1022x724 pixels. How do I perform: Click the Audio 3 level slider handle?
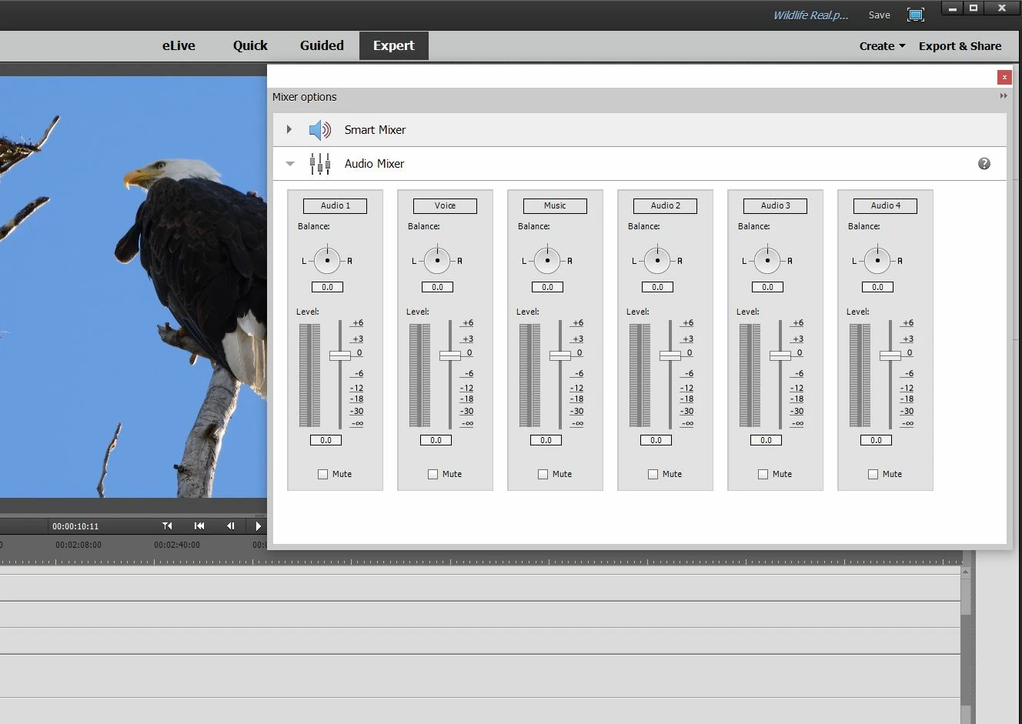tap(780, 355)
